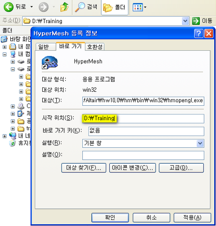Open the 고급(D)... advanced button
Viewport: 216px width, 226px height.
click(181, 168)
